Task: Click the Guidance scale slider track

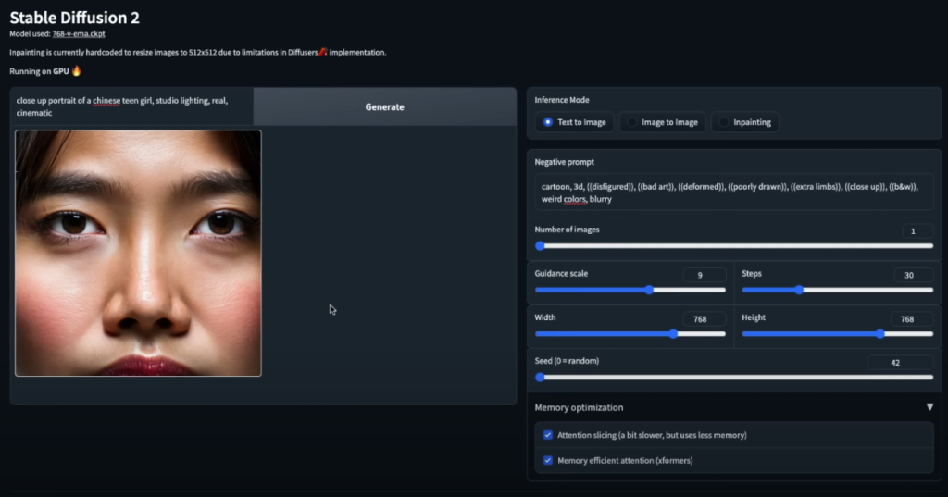Action: point(630,290)
